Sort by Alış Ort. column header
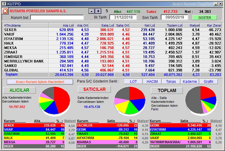This screenshot has width=225, height=151. (x=82, y=25)
